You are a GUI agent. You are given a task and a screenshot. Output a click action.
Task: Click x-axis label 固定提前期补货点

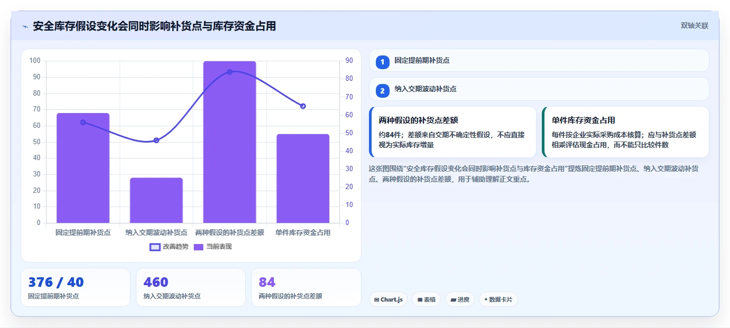(x=83, y=232)
